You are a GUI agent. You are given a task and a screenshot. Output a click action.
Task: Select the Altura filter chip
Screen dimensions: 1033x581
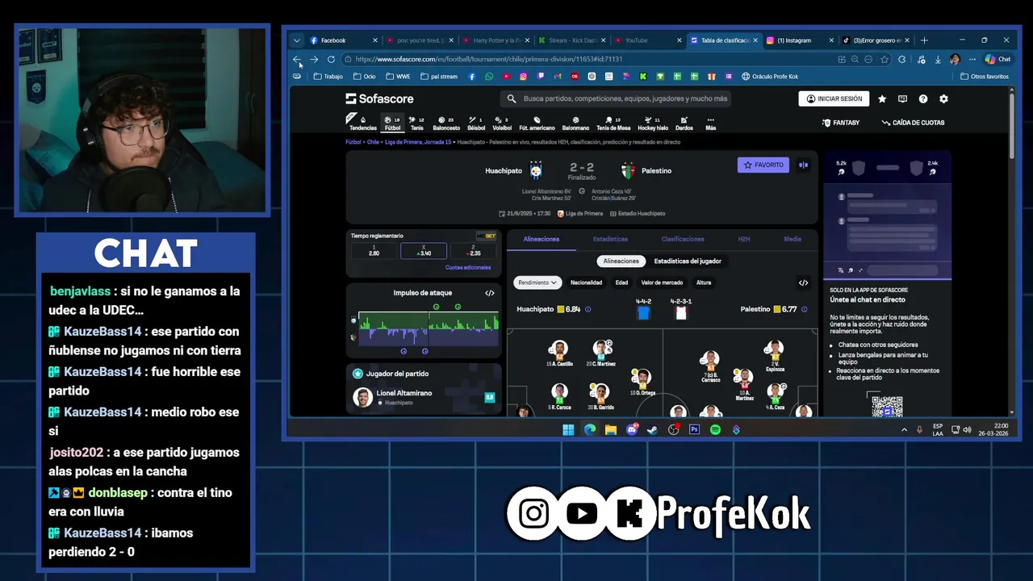click(704, 282)
